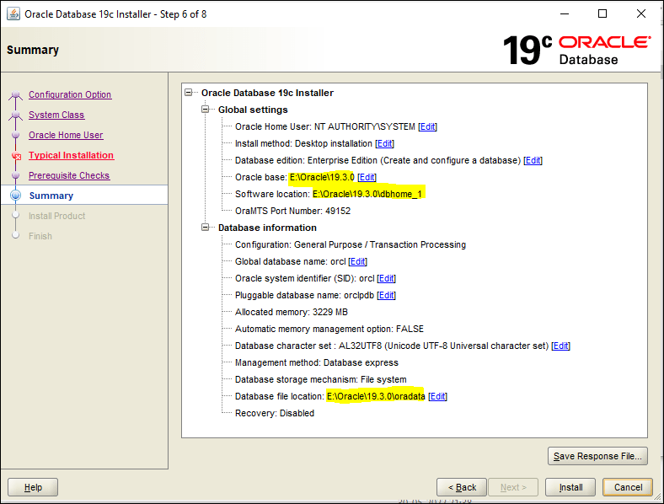664x504 pixels.
Task: Click the Install Product step bullet
Action: coord(16,215)
